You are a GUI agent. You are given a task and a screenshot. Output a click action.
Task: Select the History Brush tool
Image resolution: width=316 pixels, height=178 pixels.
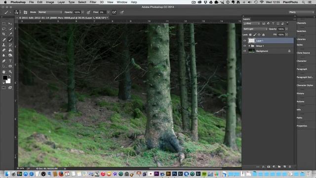tap(10, 45)
